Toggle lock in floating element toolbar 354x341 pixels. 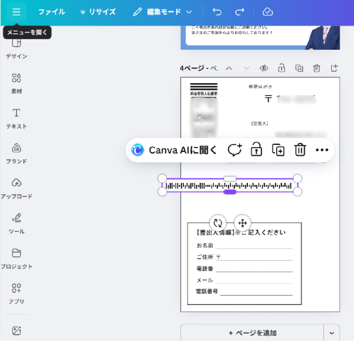point(256,150)
